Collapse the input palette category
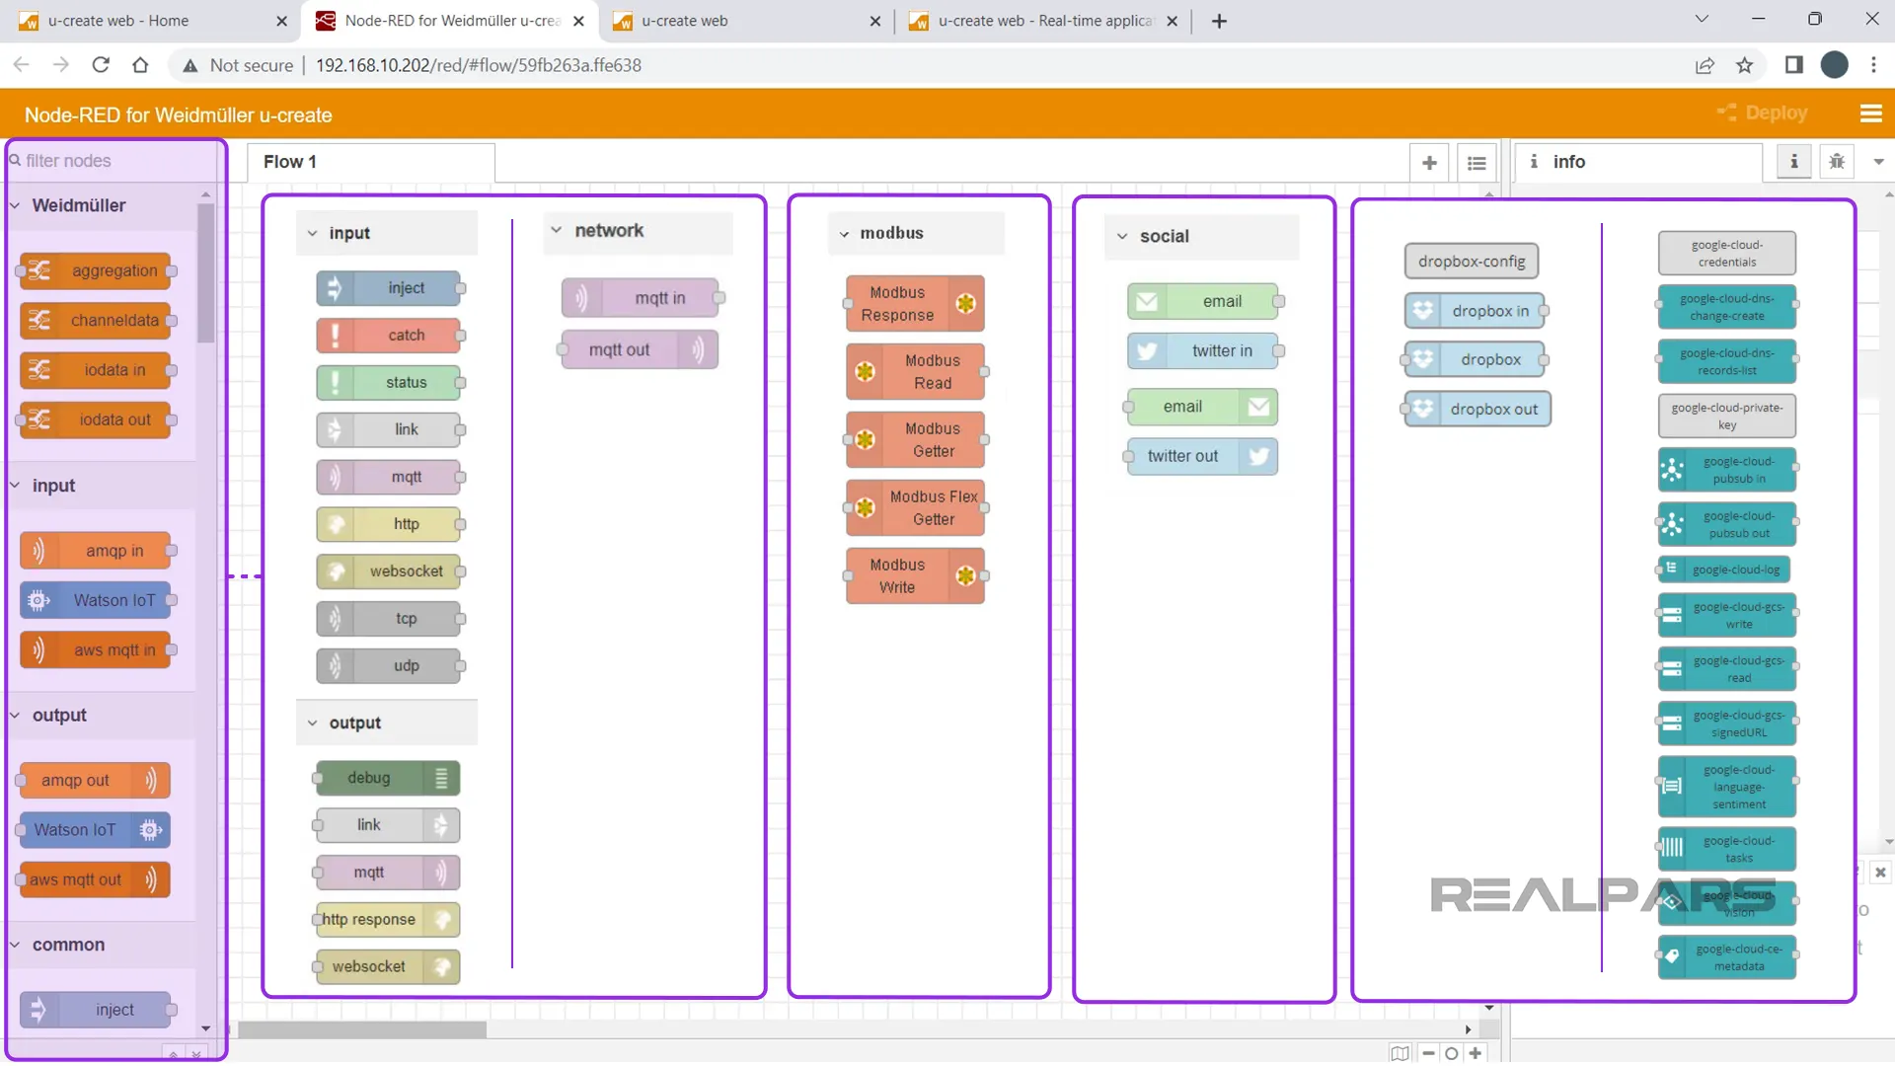This screenshot has height=1066, width=1895. (x=102, y=486)
